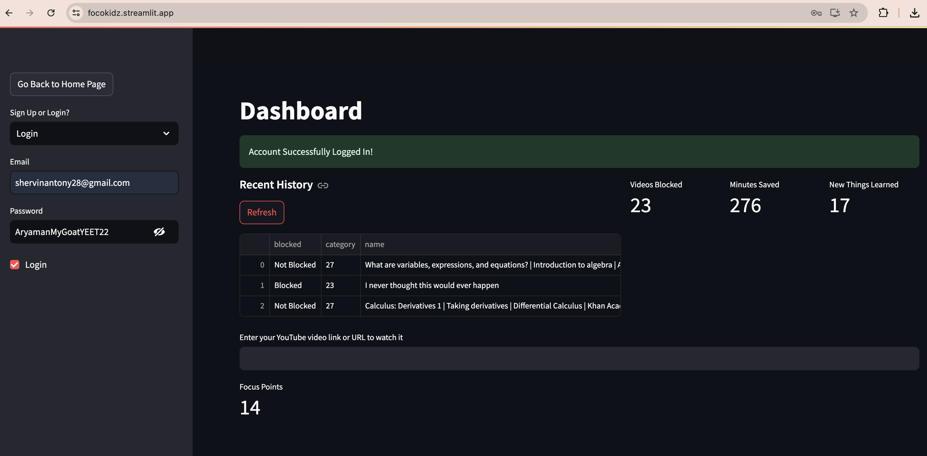Screen dimensions: 927x456
Task: Click the 'category' column header
Action: (340, 244)
